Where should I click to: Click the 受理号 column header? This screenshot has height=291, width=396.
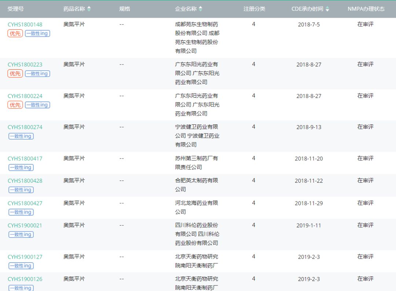coord(16,9)
